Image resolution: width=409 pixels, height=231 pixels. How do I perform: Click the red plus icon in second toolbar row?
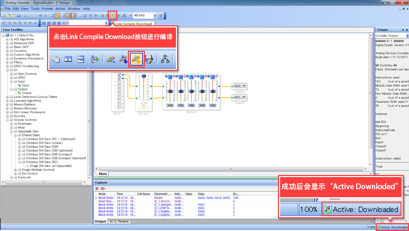[x=63, y=23]
